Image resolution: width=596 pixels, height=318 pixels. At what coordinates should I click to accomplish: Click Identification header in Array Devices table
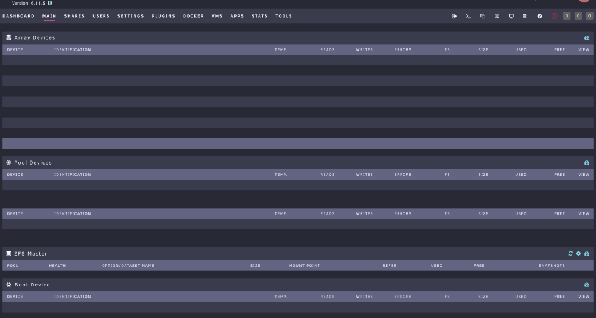tap(72, 50)
